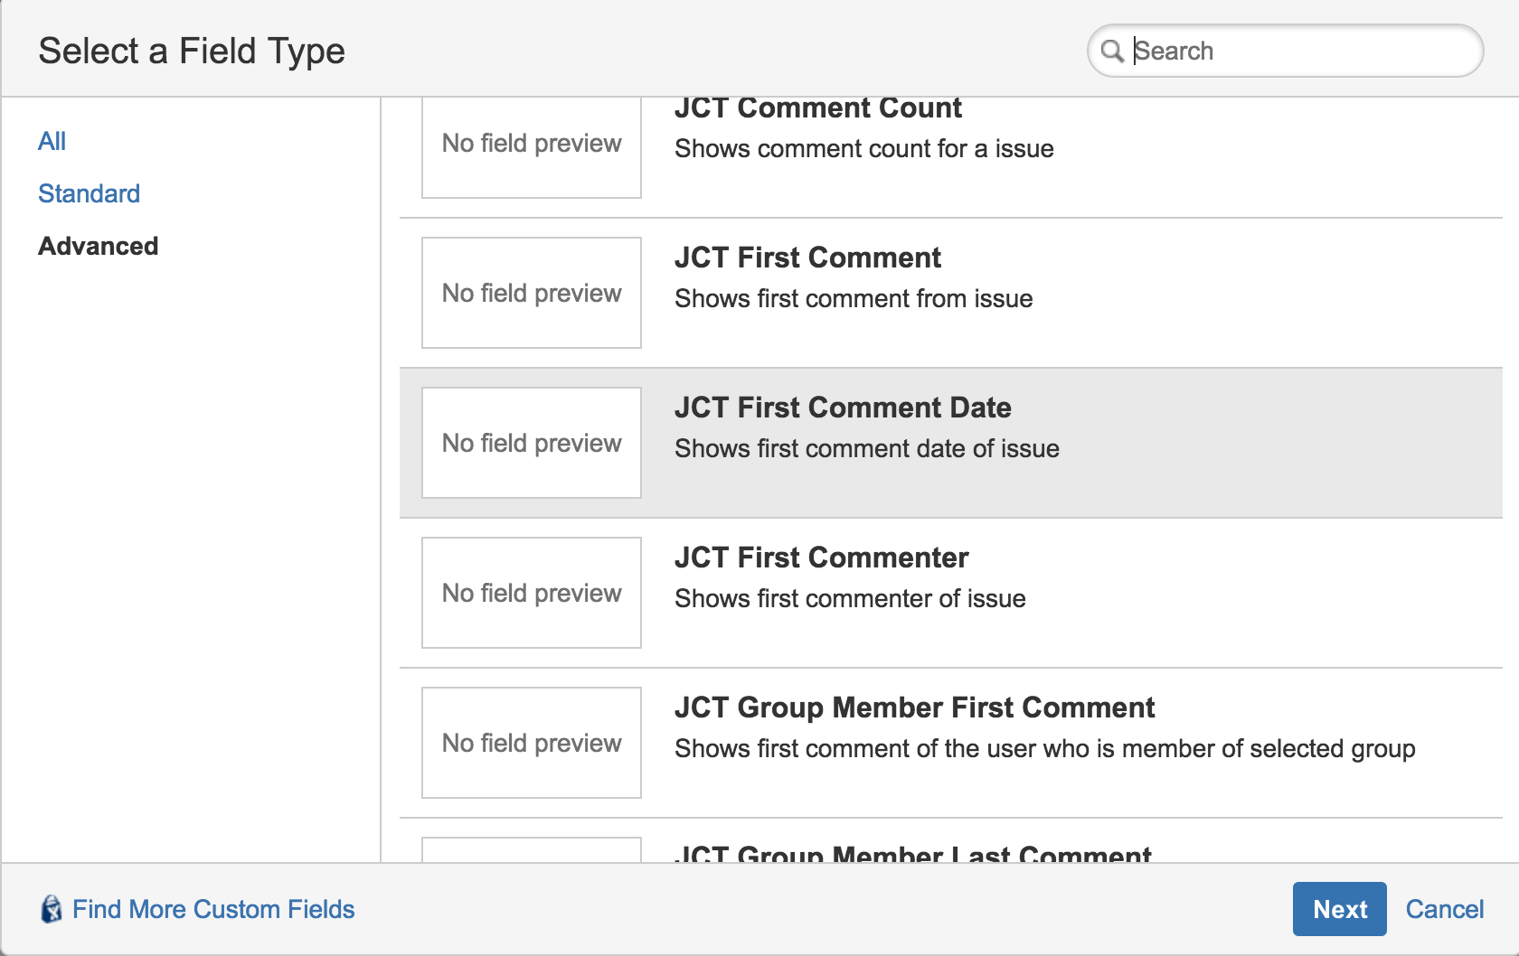
Task: Show All field types
Action: (52, 141)
